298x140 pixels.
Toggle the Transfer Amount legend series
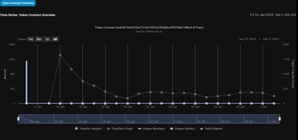click(x=88, y=128)
